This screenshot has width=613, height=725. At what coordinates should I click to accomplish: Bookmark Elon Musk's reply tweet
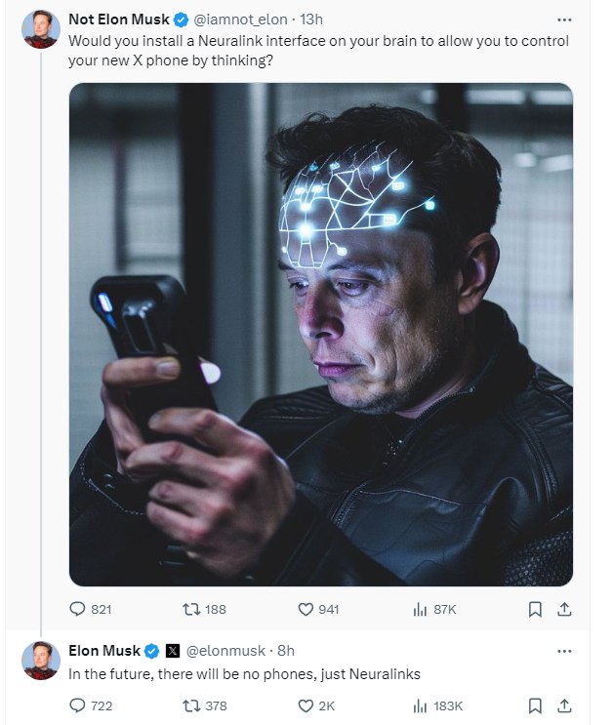[x=535, y=705]
